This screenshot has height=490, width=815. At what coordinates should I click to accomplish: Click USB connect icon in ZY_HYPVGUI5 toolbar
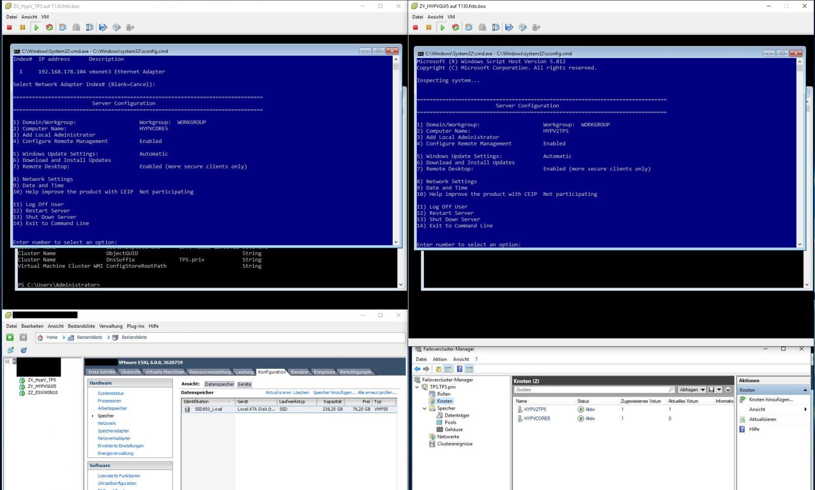[536, 27]
